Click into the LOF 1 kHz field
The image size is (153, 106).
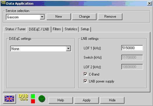[x=132, y=48]
